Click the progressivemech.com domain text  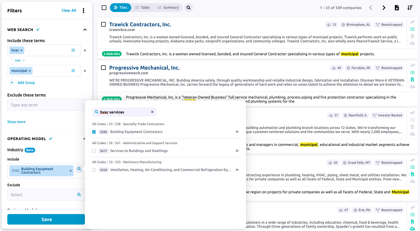point(129,73)
